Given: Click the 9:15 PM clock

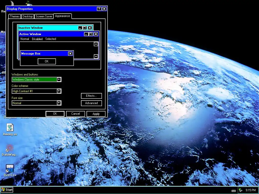Looking at the screenshot, I should (x=250, y=190).
